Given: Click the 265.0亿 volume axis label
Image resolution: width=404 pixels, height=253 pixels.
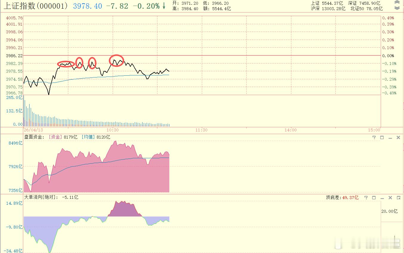Looking at the screenshot, I should 15,97.
